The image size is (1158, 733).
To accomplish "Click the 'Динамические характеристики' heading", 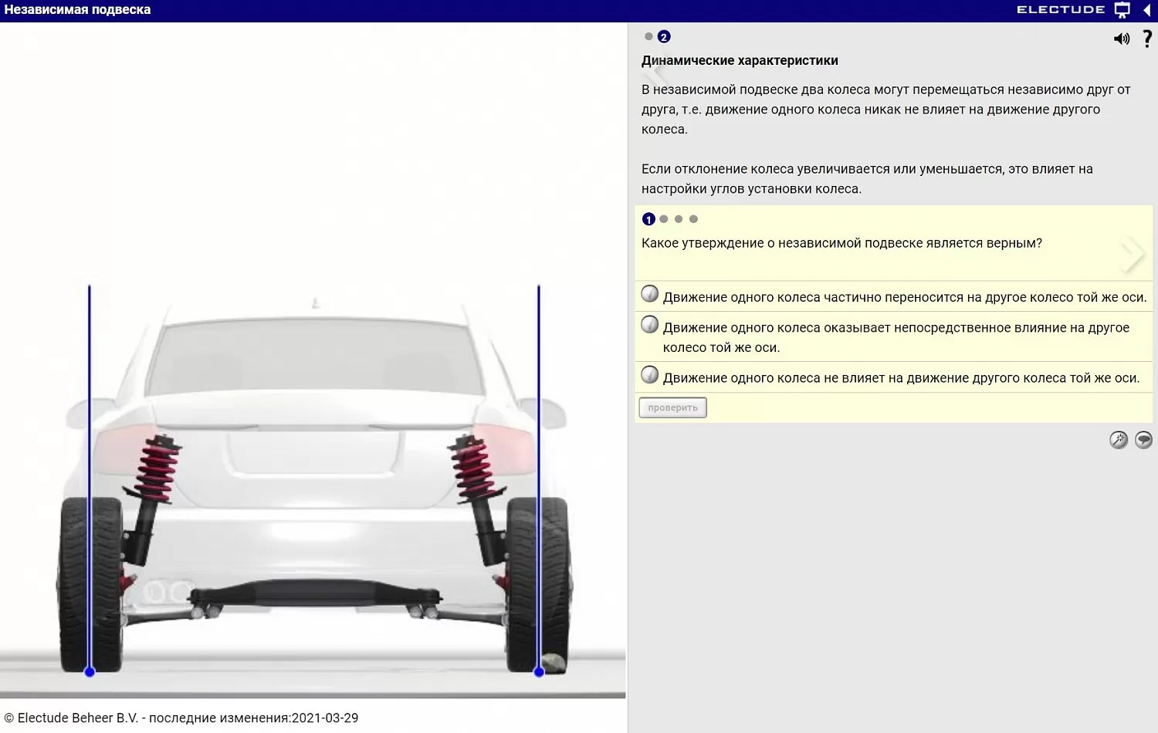I will coord(740,60).
